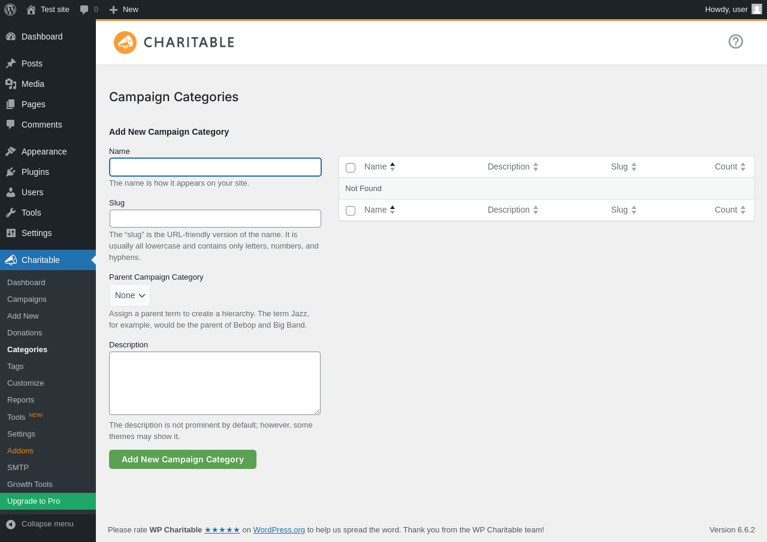767x542 pixels.
Task: Open Tags in Charitable submenu
Action: 16,366
